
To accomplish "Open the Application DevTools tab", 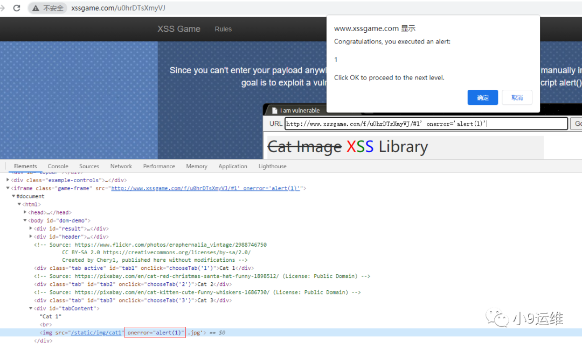I will pos(233,166).
